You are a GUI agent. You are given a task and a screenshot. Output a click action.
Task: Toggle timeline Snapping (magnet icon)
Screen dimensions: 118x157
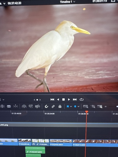point(47,106)
